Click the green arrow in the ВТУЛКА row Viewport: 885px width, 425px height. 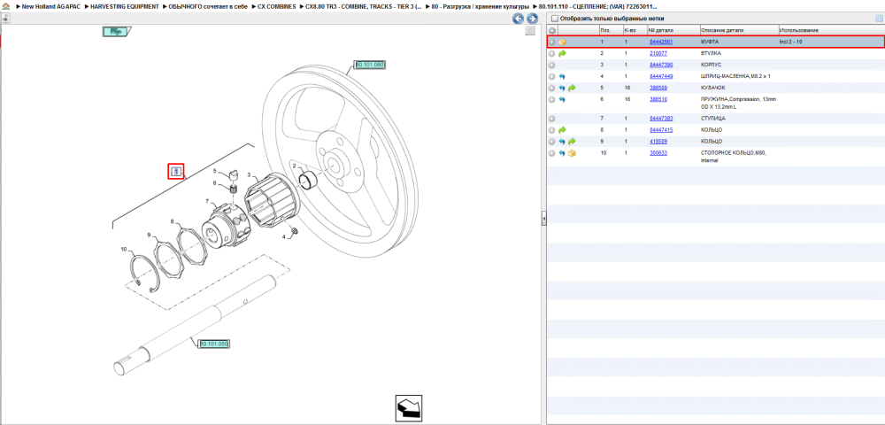coord(562,54)
